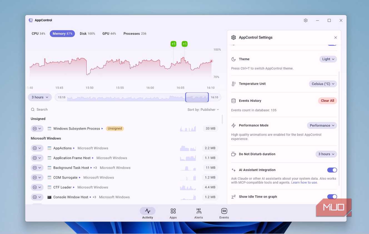Image resolution: width=369 pixels, height=234 pixels.
Task: Select the Disk metric tab
Action: (x=87, y=34)
